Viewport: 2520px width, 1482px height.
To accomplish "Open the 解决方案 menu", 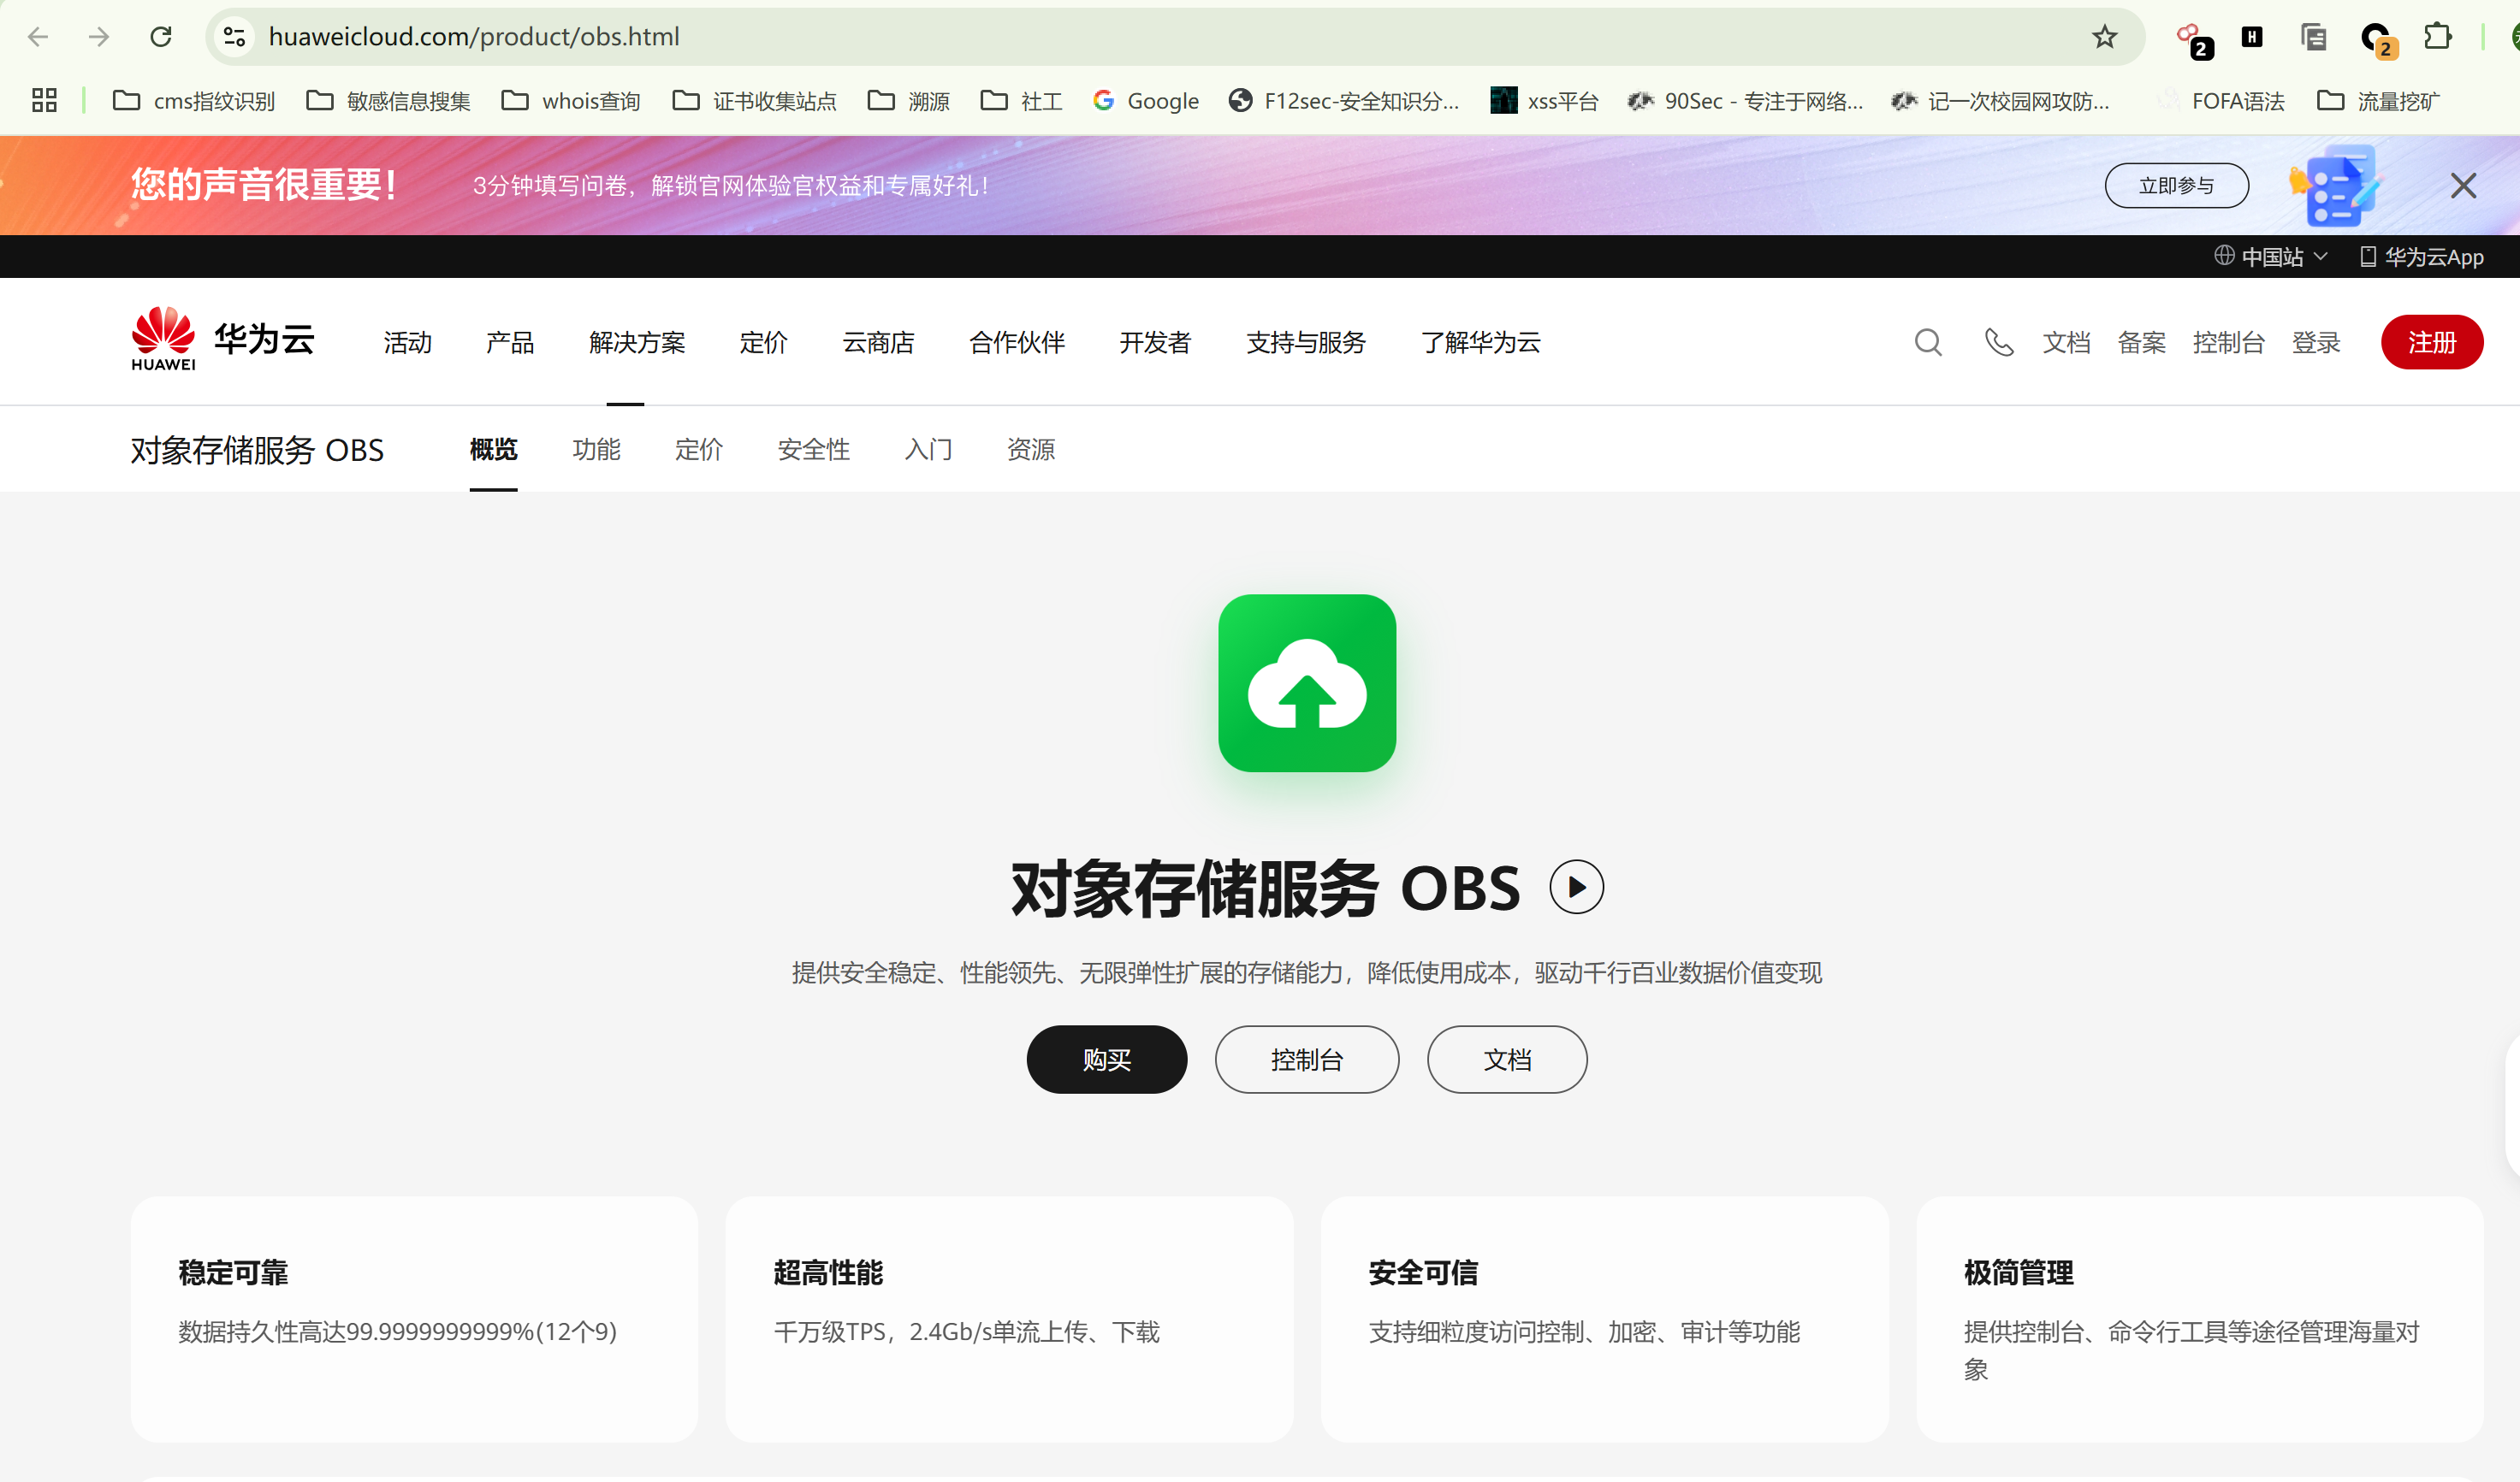I will 637,343.
